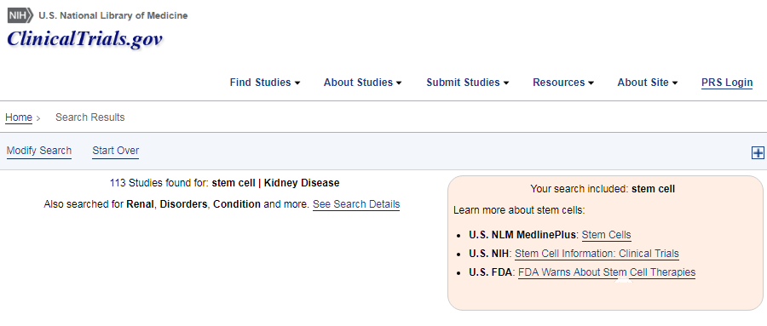This screenshot has width=767, height=326.
Task: Open the ClinicalTrials.gov site logo
Action: [x=84, y=39]
